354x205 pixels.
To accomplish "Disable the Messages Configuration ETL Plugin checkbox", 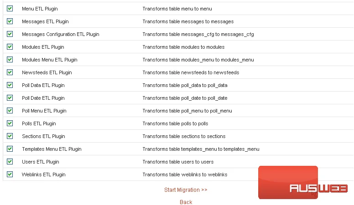I will (10, 34).
